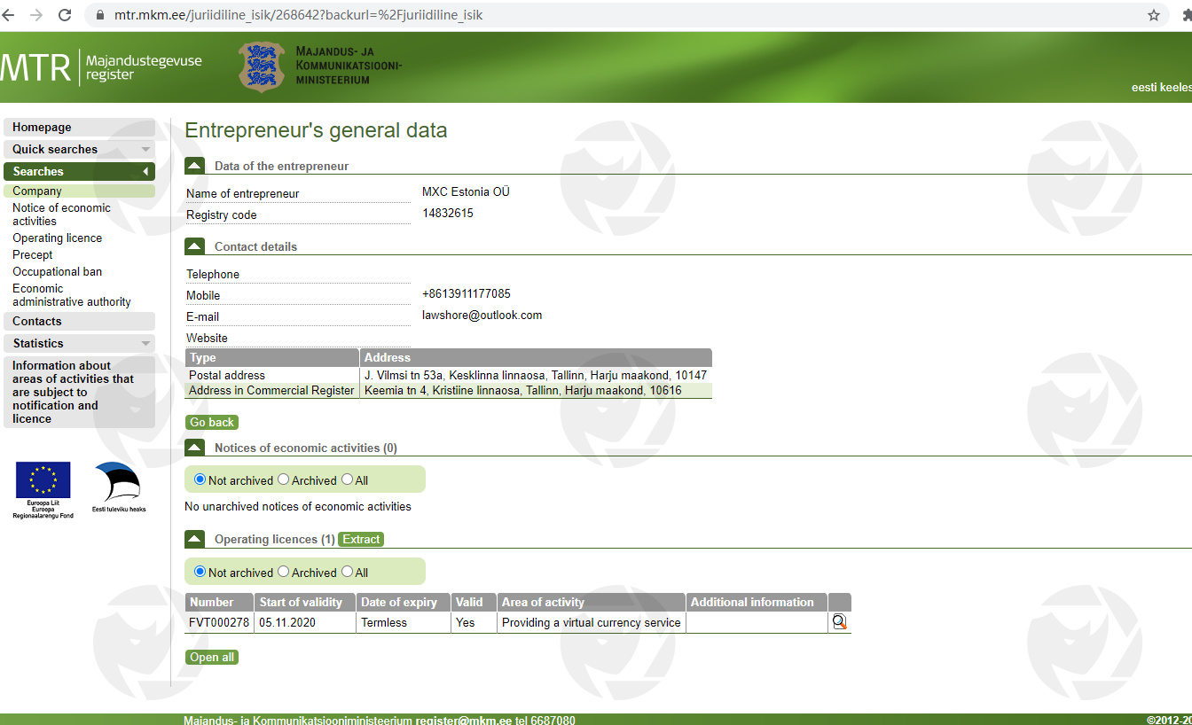The height and width of the screenshot is (725, 1192).
Task: Reload the page with the browser refresh icon
Action: pos(65,15)
